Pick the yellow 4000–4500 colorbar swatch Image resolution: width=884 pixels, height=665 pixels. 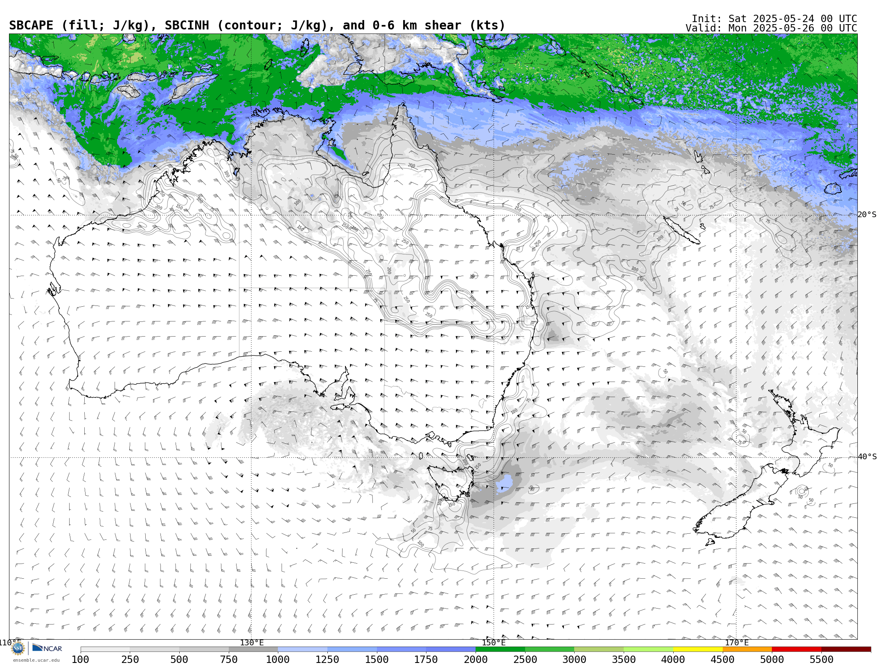[x=698, y=649]
